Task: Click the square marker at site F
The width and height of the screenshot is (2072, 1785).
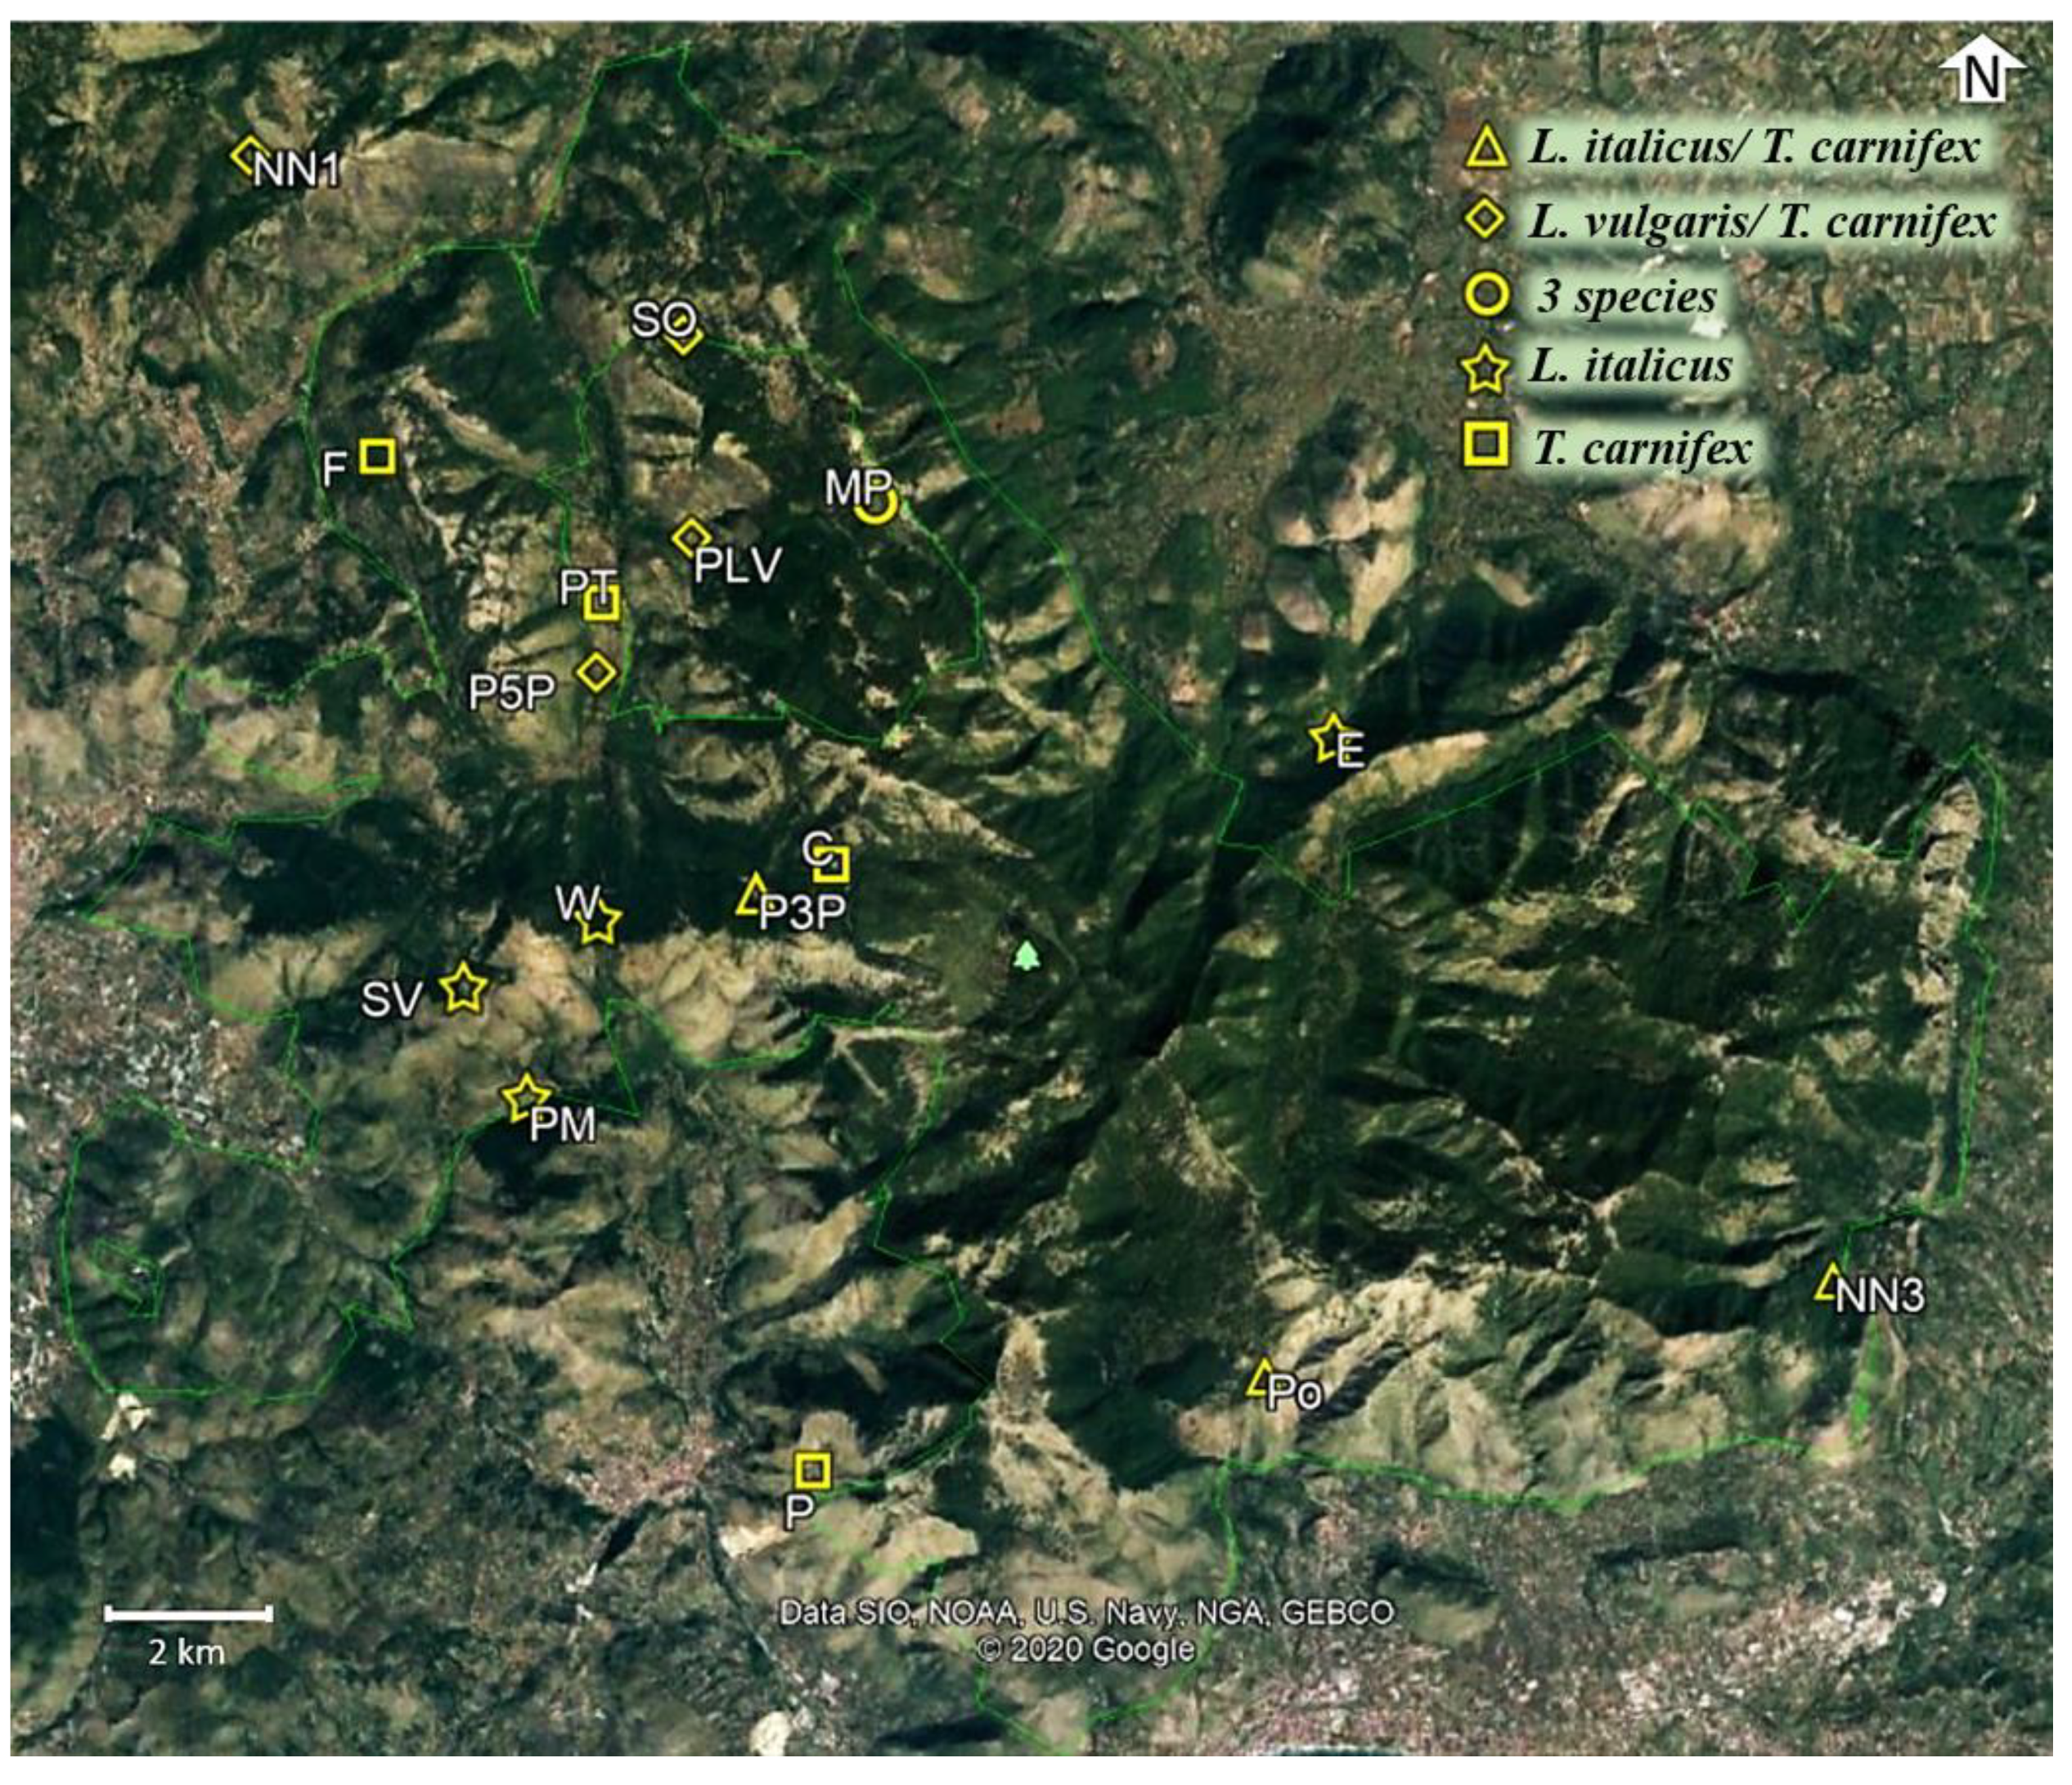Action: [377, 455]
